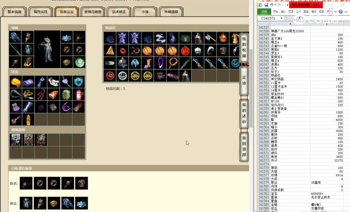350x212 pixels.
Task: Click the 足迹 side button
Action: tap(244, 80)
